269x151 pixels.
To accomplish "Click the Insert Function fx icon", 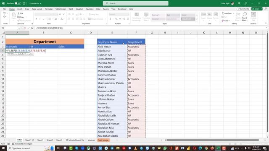I will point(32,28).
